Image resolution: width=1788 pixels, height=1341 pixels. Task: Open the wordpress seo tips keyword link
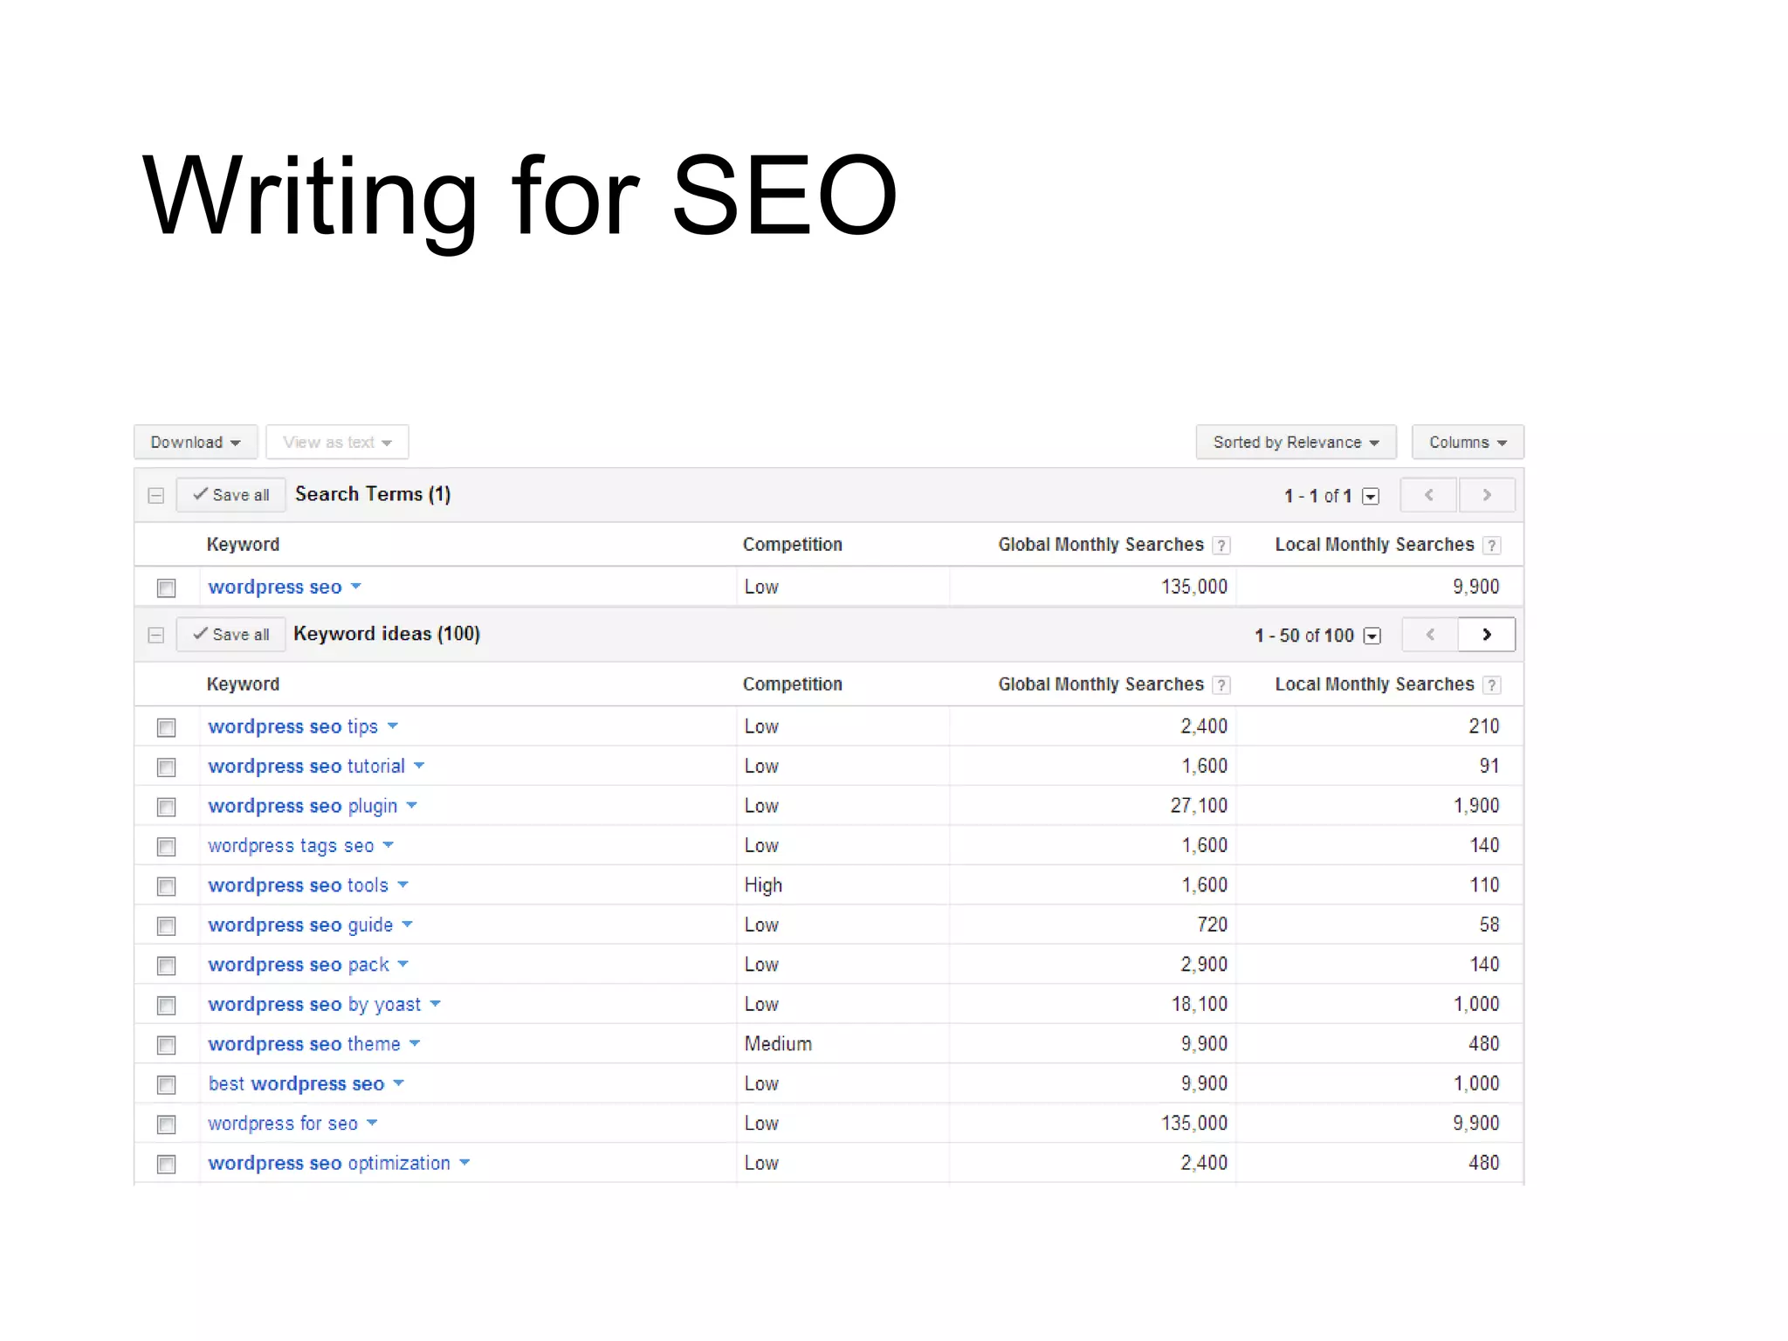click(292, 727)
